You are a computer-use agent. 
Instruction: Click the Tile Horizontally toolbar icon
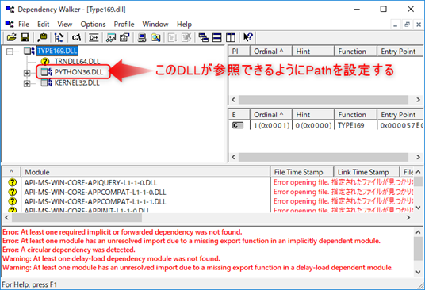216,37
